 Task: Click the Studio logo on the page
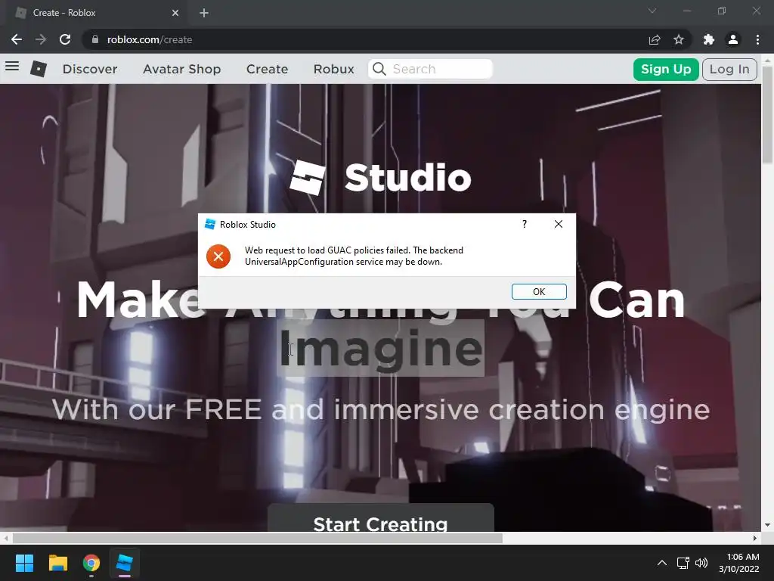(380, 177)
